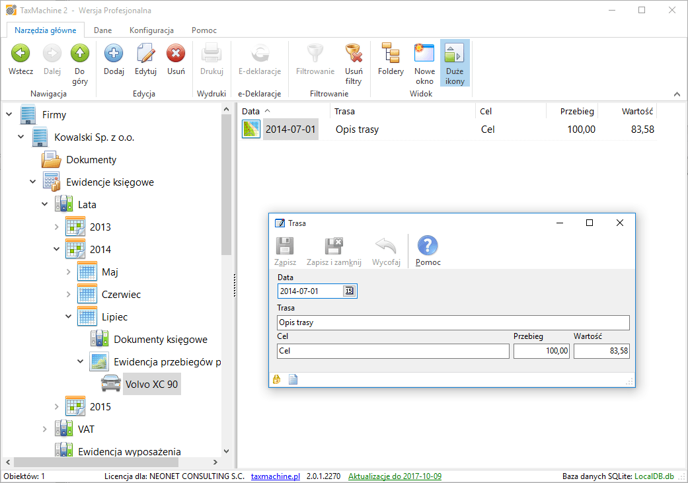Open the Dane ribbon tab
This screenshot has height=483, width=688.
[x=102, y=30]
